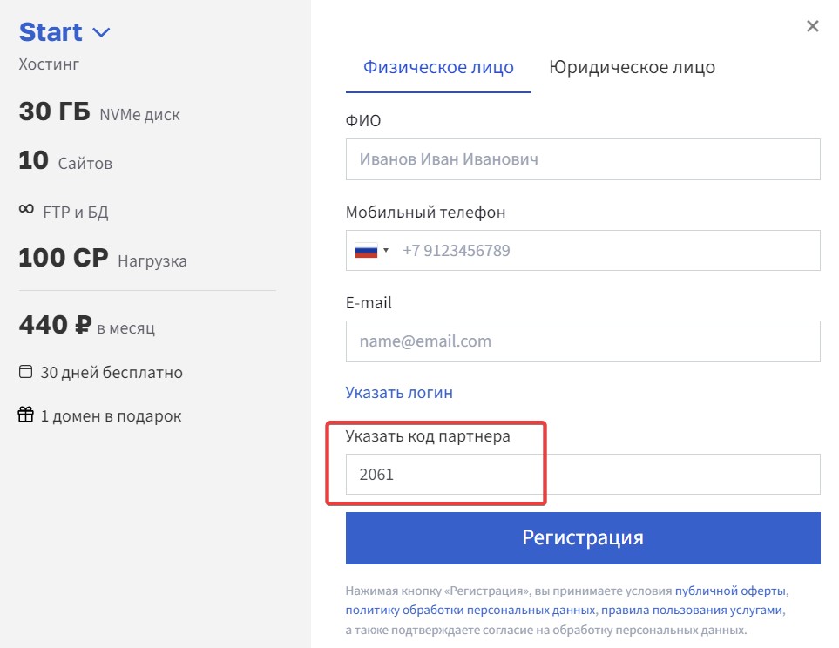The width and height of the screenshot is (839, 648).
Task: Open the политику обработки персональных данных link
Action: pos(466,609)
